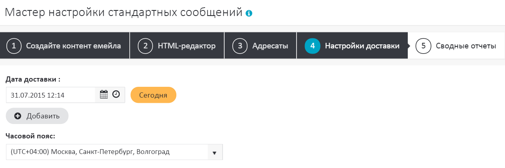Click the Мастер настройки стандартных сообщений heading
The height and width of the screenshot is (168, 505).
124,12
